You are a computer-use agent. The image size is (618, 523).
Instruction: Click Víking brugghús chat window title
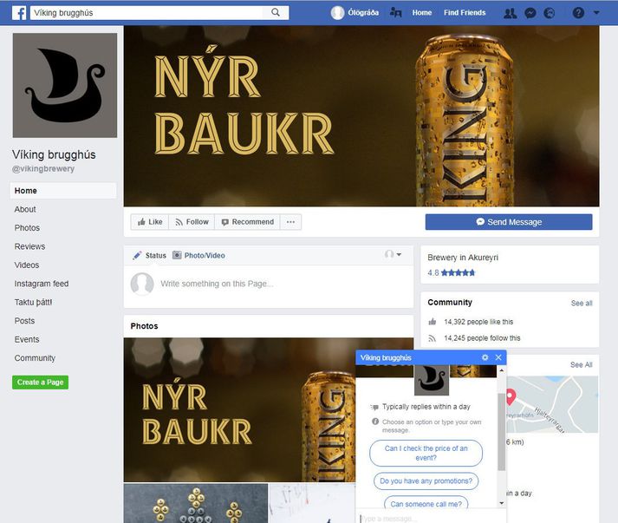(386, 357)
